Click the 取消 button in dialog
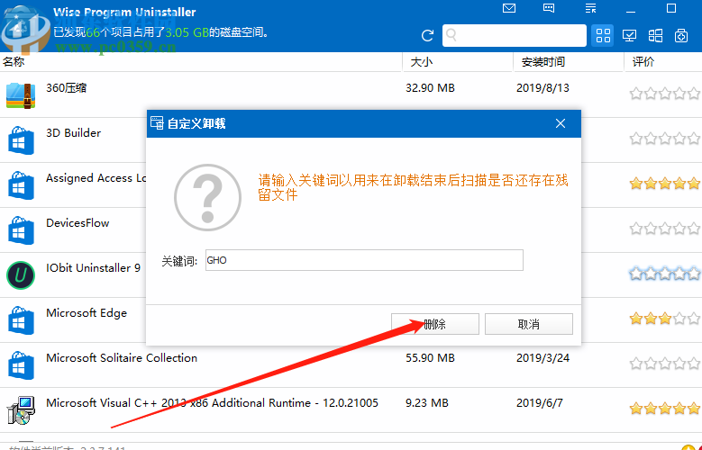 tap(529, 324)
